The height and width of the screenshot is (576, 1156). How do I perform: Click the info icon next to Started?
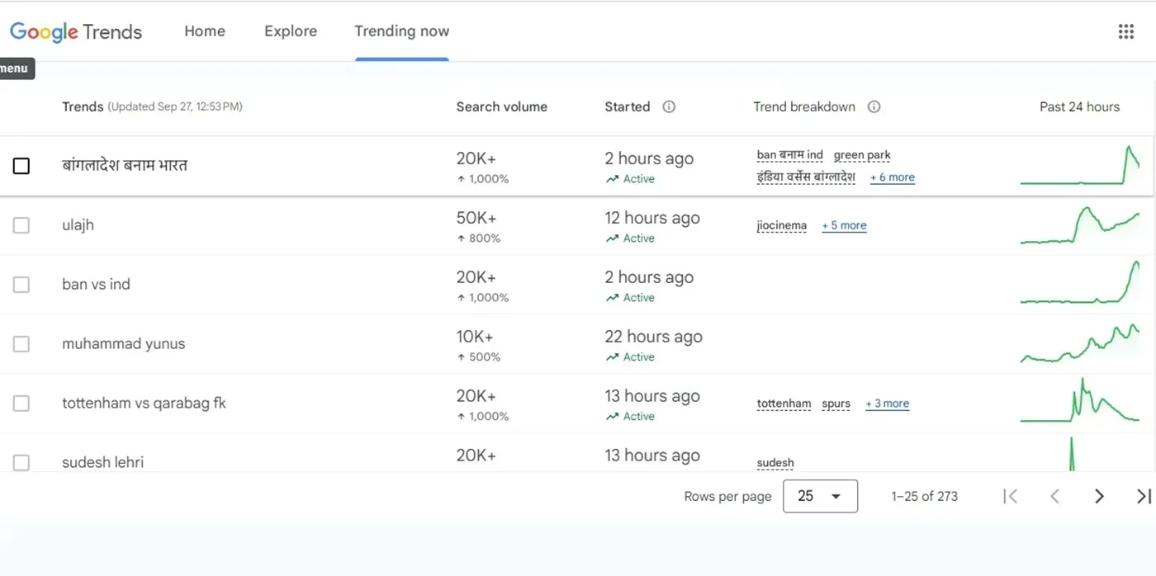[669, 106]
